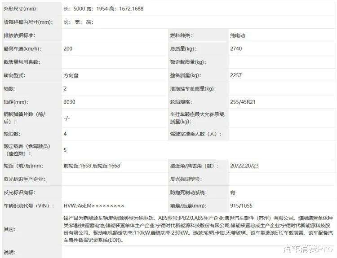The image size is (337, 258).
Task: Click the 额定载质量(kg) label
Action: pos(188,62)
